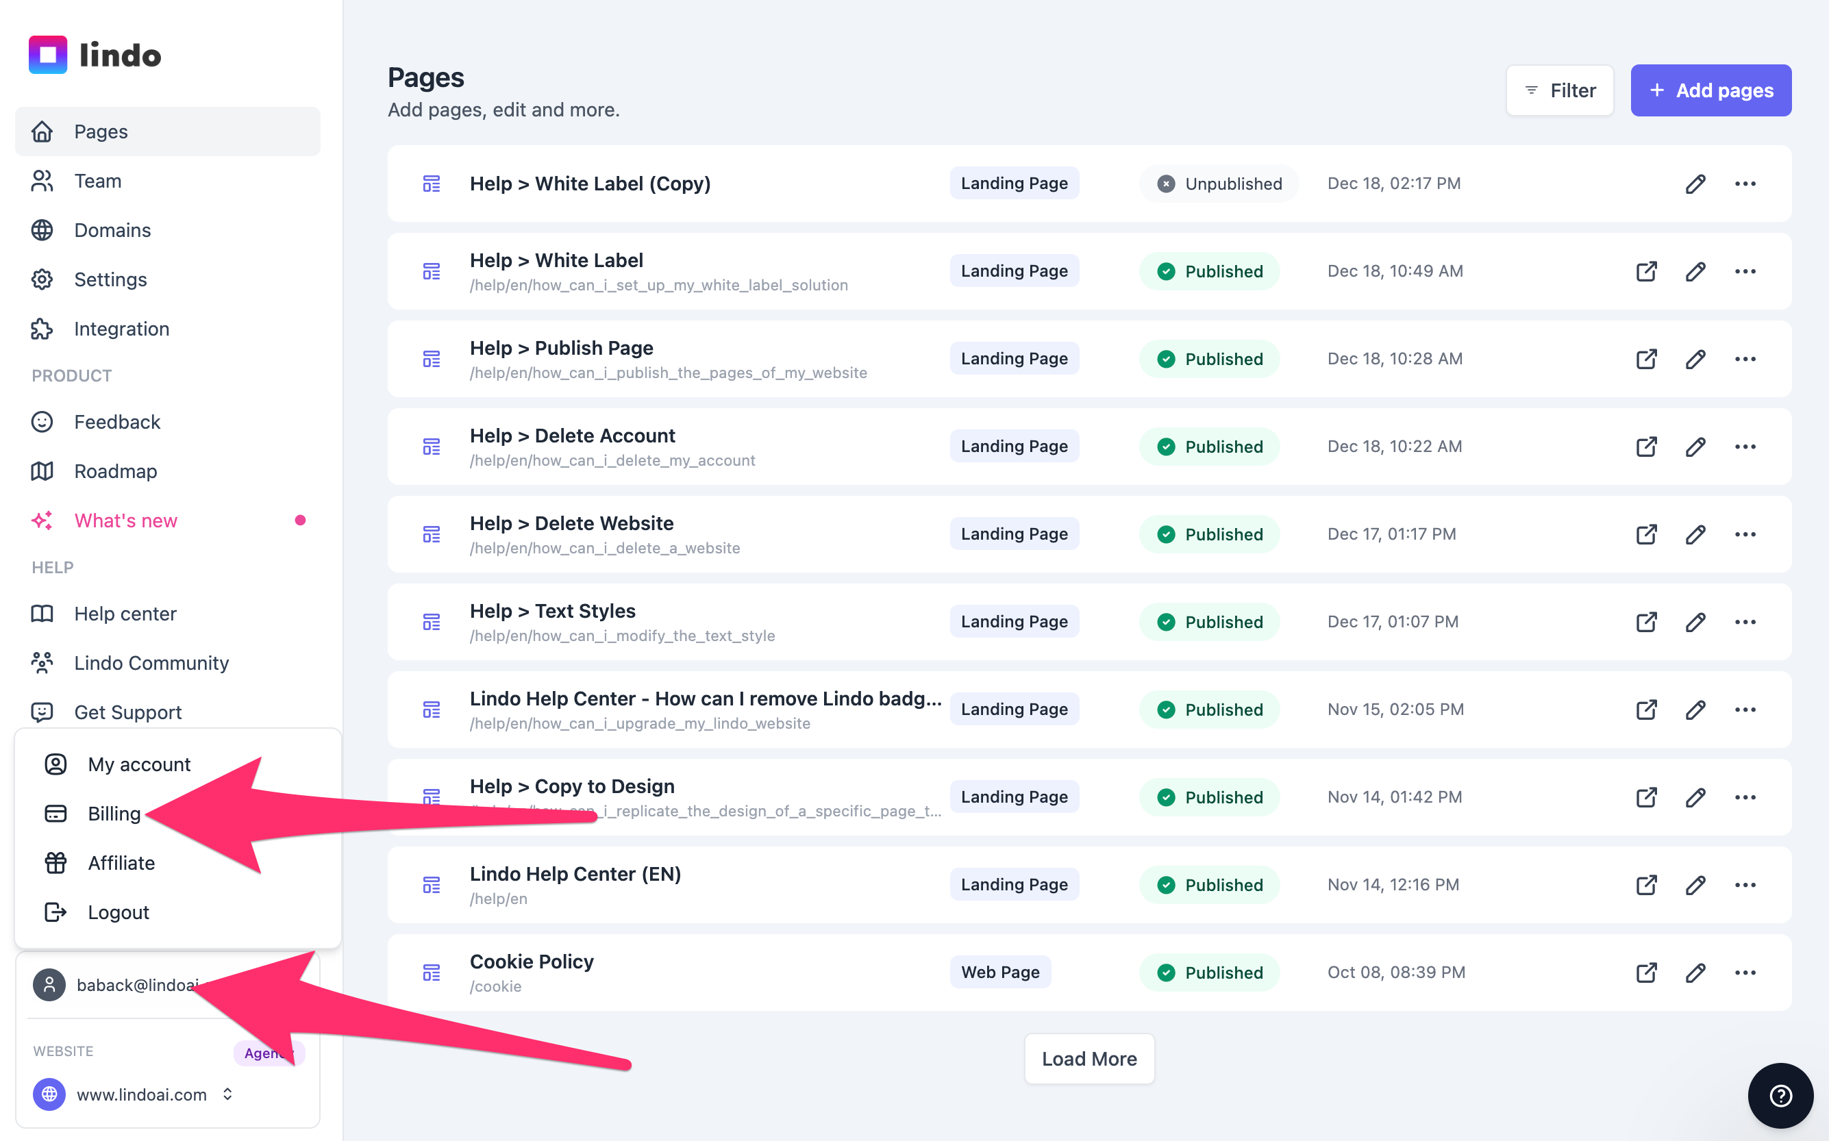Open What's new
Image resolution: width=1829 pixels, height=1141 pixels.
(x=168, y=521)
